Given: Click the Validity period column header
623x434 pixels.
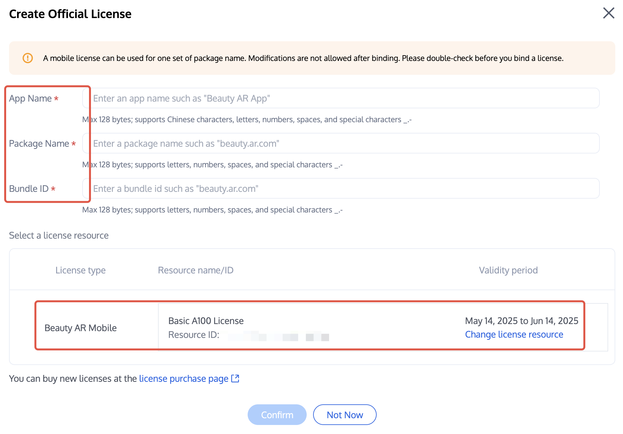Looking at the screenshot, I should point(508,270).
